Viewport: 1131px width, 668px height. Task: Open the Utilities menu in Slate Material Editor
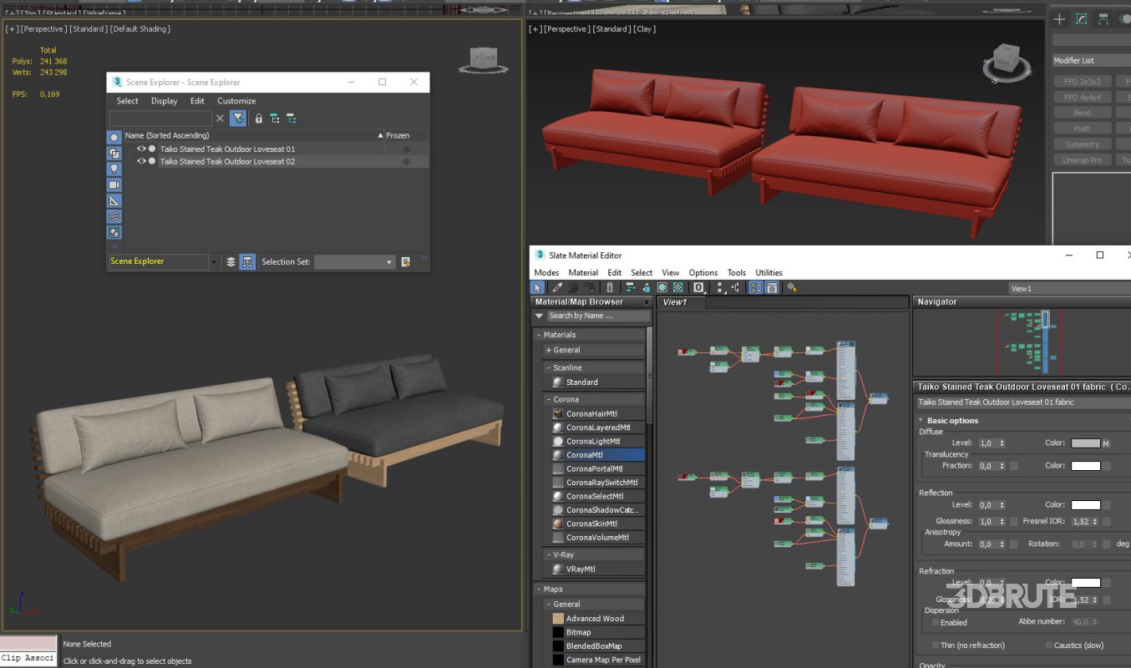coord(768,272)
